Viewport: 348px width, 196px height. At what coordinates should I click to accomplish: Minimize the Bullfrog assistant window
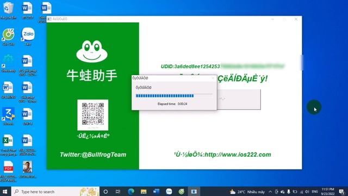click(x=272, y=19)
